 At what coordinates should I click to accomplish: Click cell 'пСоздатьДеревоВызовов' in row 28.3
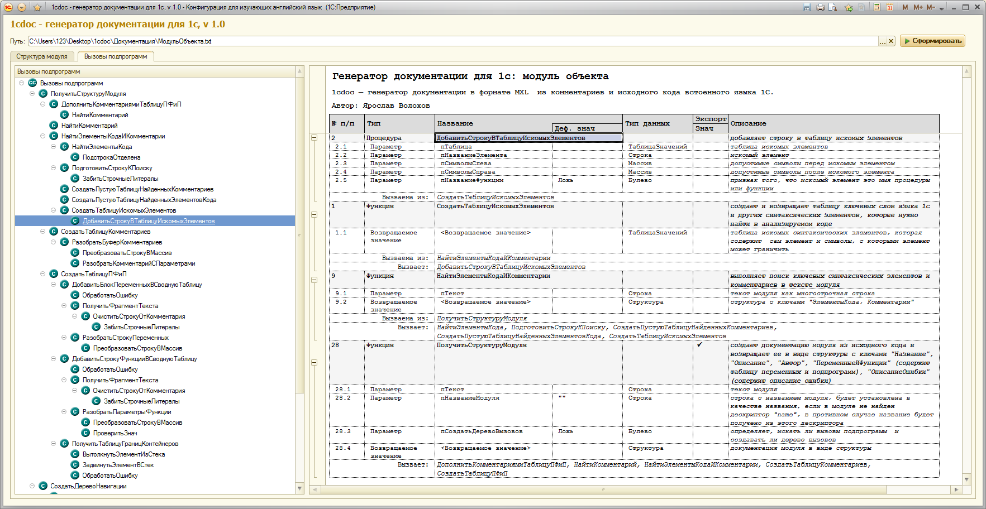point(482,431)
